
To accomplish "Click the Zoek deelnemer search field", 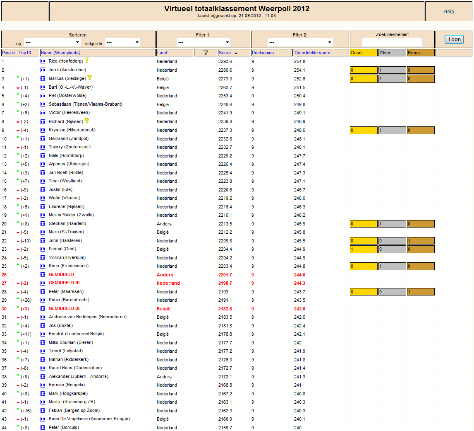I will (x=393, y=42).
